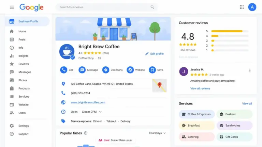Click the blue Call button icon
The height and width of the screenshot is (147, 262).
tap(64, 70)
